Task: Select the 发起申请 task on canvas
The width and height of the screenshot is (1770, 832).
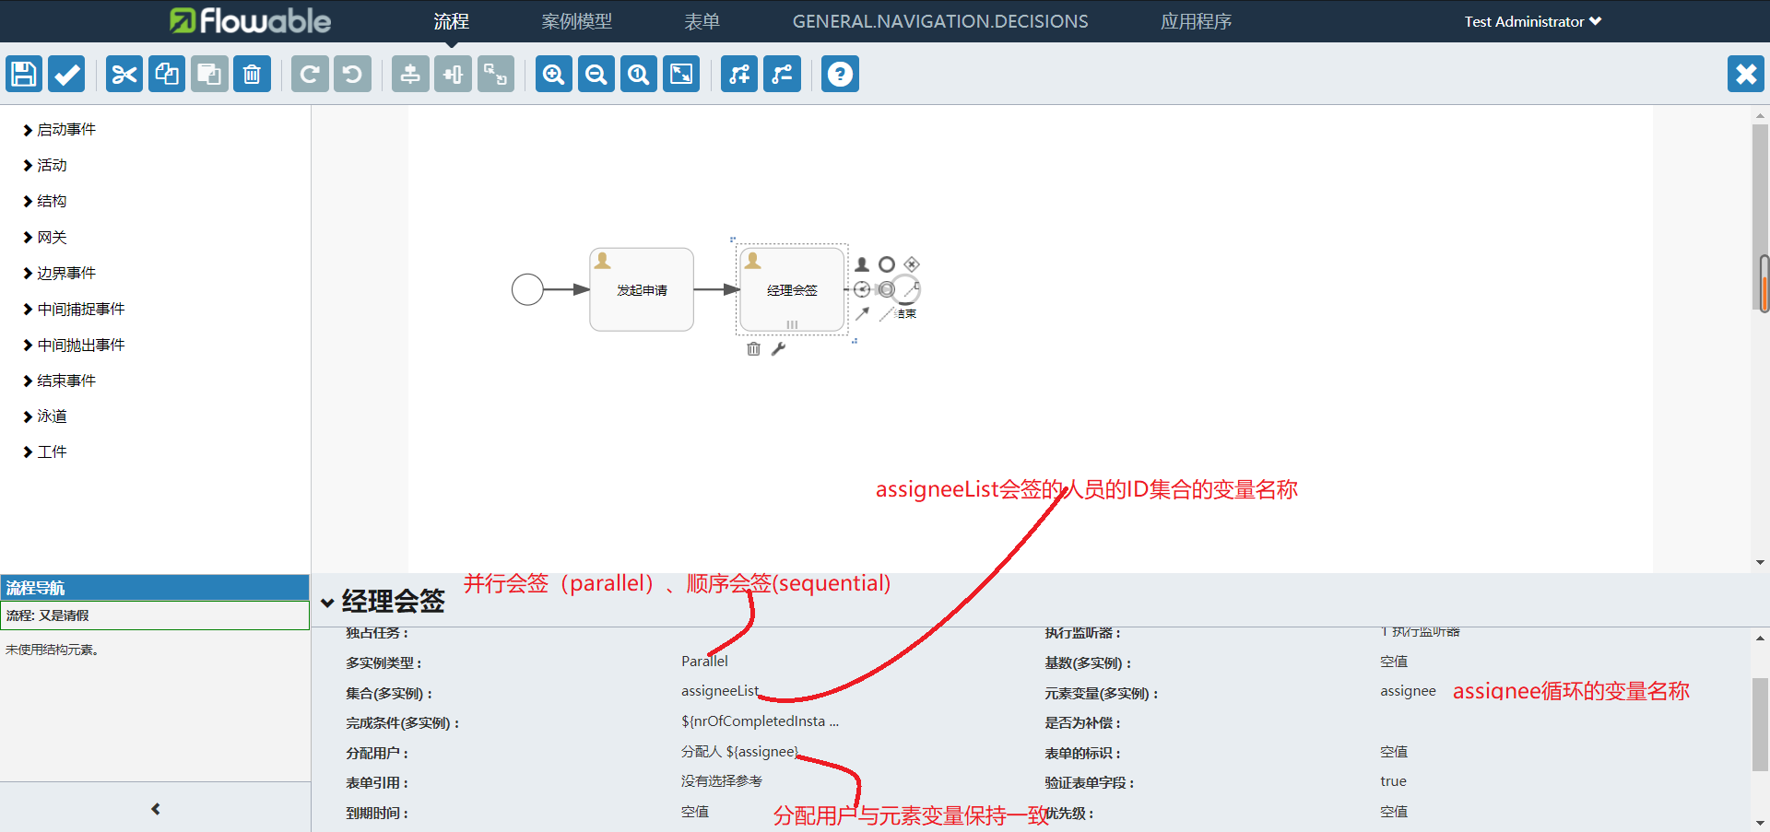Action: click(642, 289)
